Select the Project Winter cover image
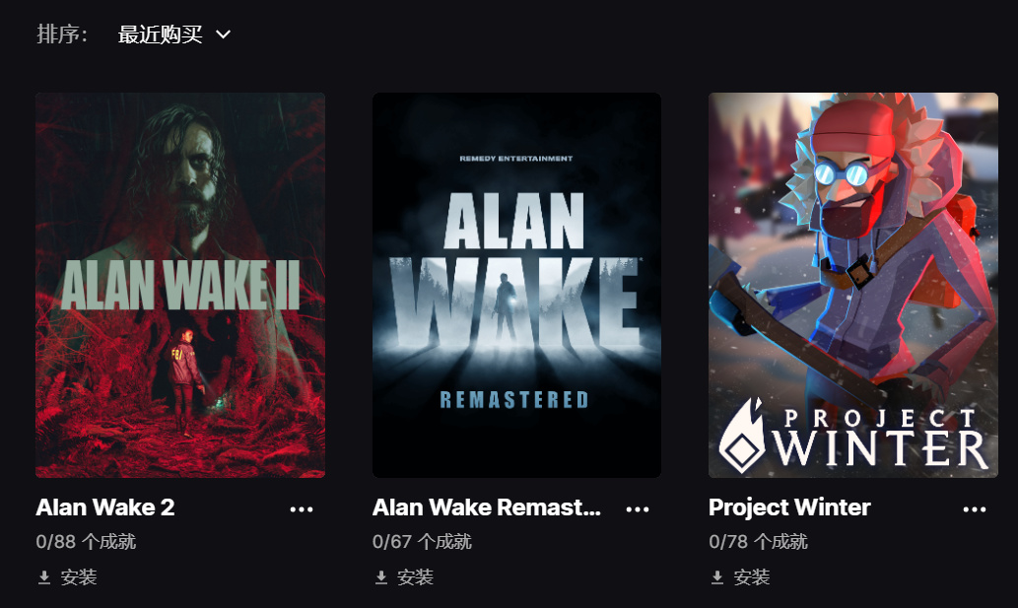This screenshot has height=608, width=1018. pyautogui.click(x=853, y=285)
